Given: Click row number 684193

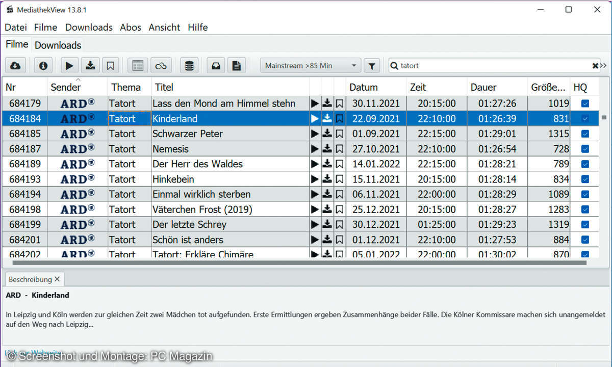Looking at the screenshot, I should point(25,179).
